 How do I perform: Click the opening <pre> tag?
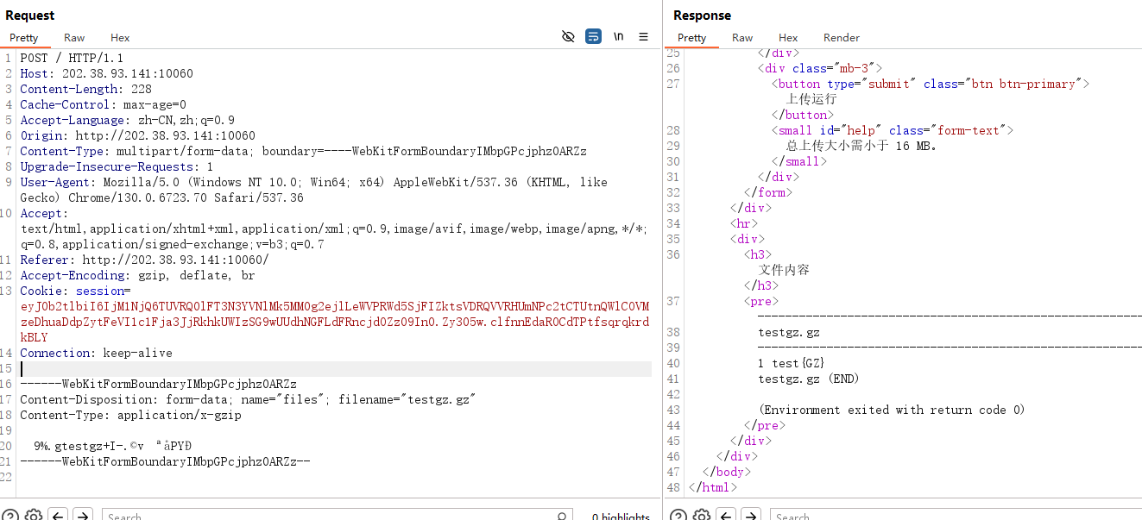761,301
